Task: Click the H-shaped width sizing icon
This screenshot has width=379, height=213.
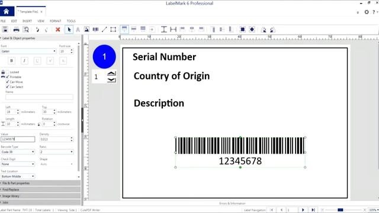Action: [x=173, y=30]
